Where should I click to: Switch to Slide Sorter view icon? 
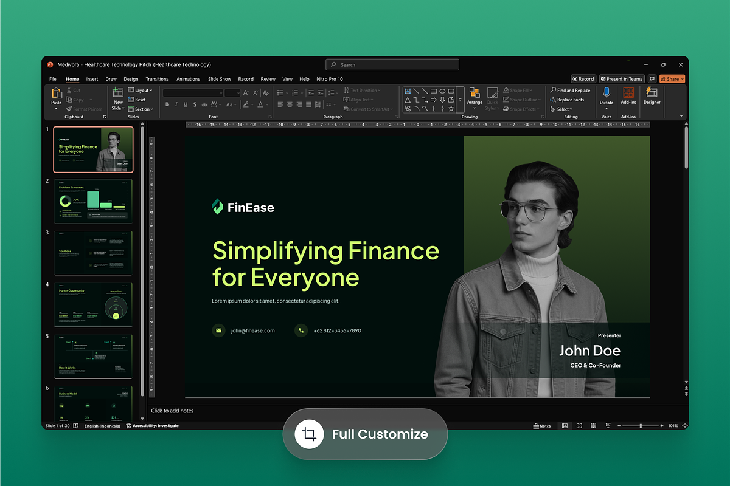click(579, 426)
